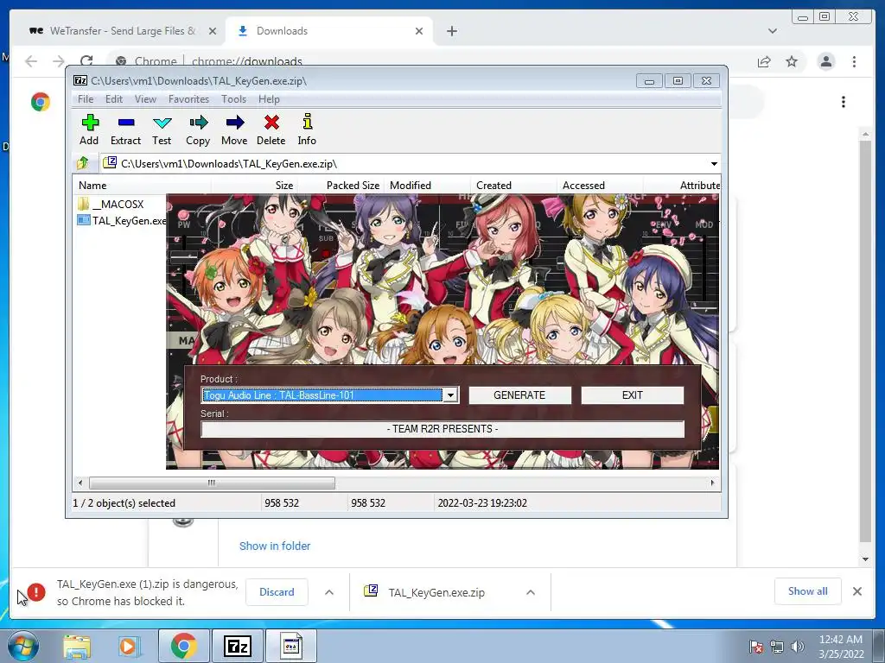Click the Show in folder link
The image size is (885, 663).
[x=275, y=546]
